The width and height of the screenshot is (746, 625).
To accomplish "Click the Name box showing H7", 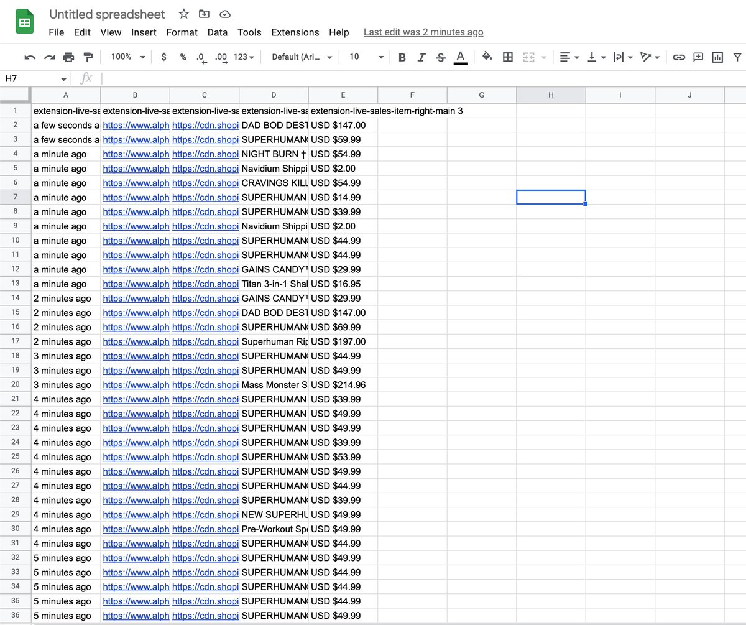I will (x=31, y=78).
